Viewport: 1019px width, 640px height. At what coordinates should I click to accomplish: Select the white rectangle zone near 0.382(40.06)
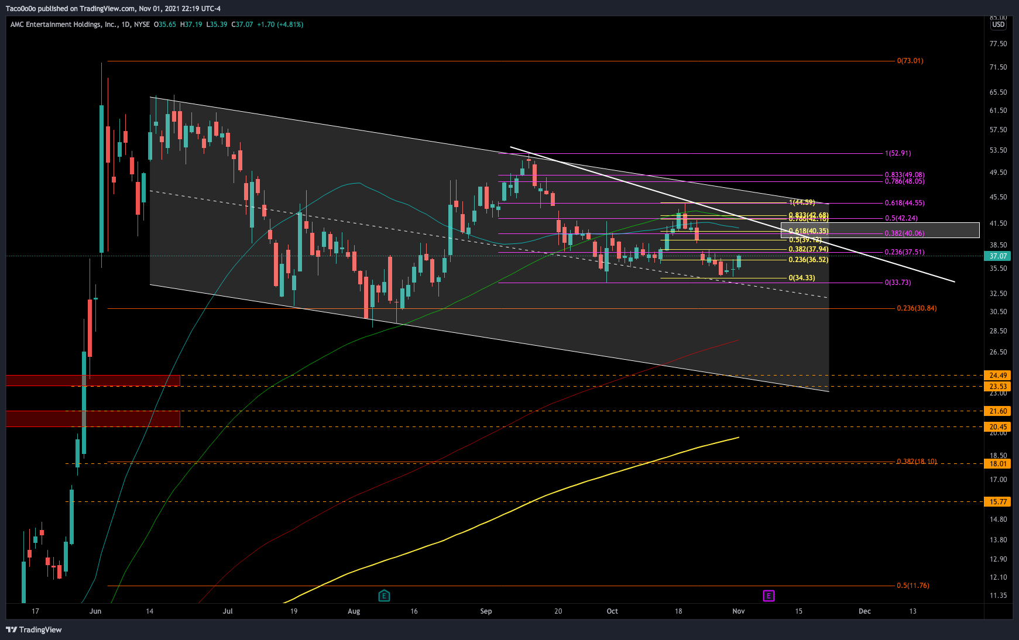pos(880,230)
